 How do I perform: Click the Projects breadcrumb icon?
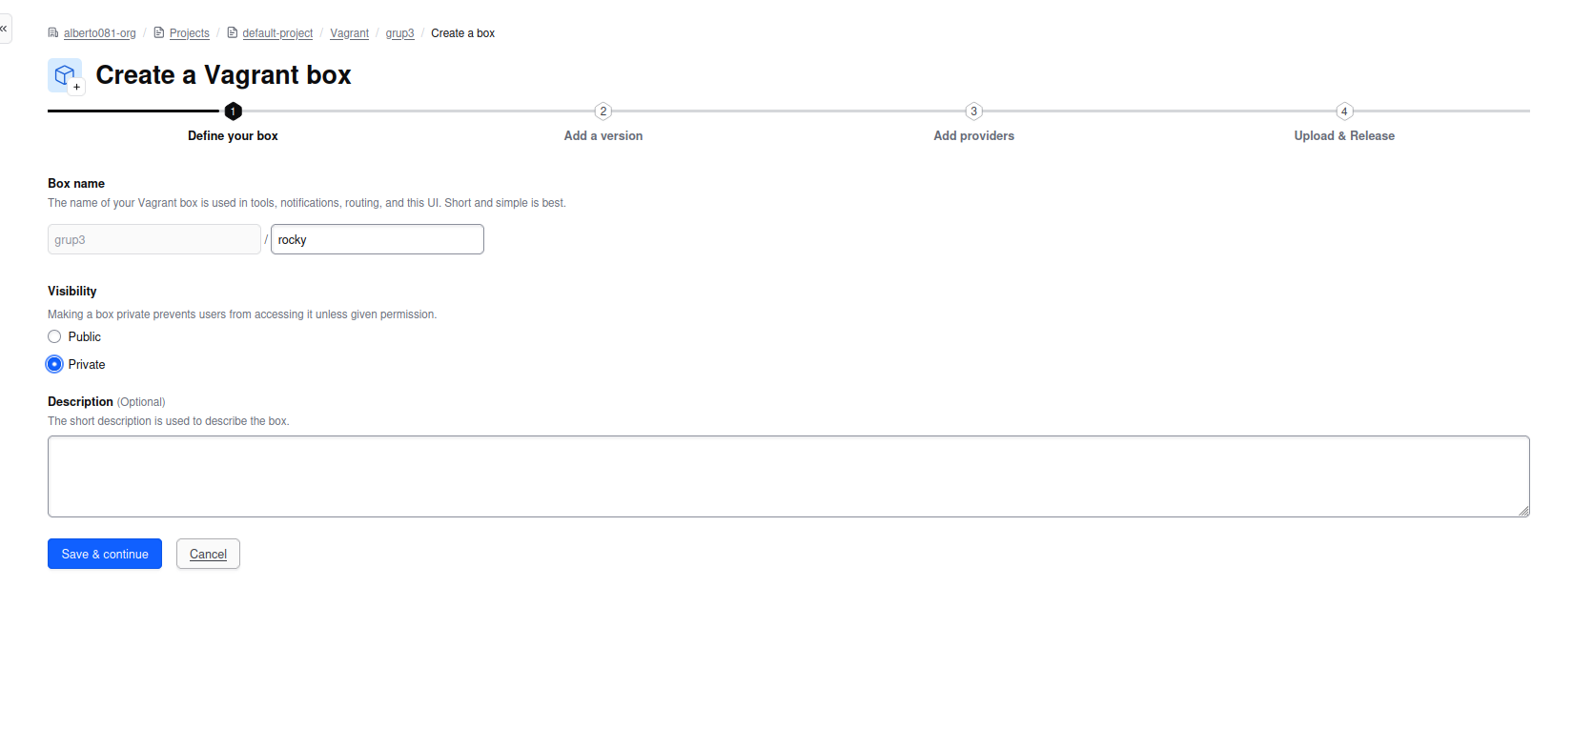tap(159, 33)
